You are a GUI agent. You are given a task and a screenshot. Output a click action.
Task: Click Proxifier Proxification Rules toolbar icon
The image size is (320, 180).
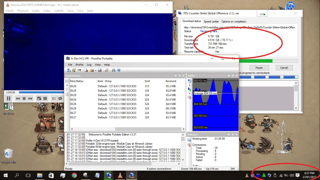pos(74,70)
